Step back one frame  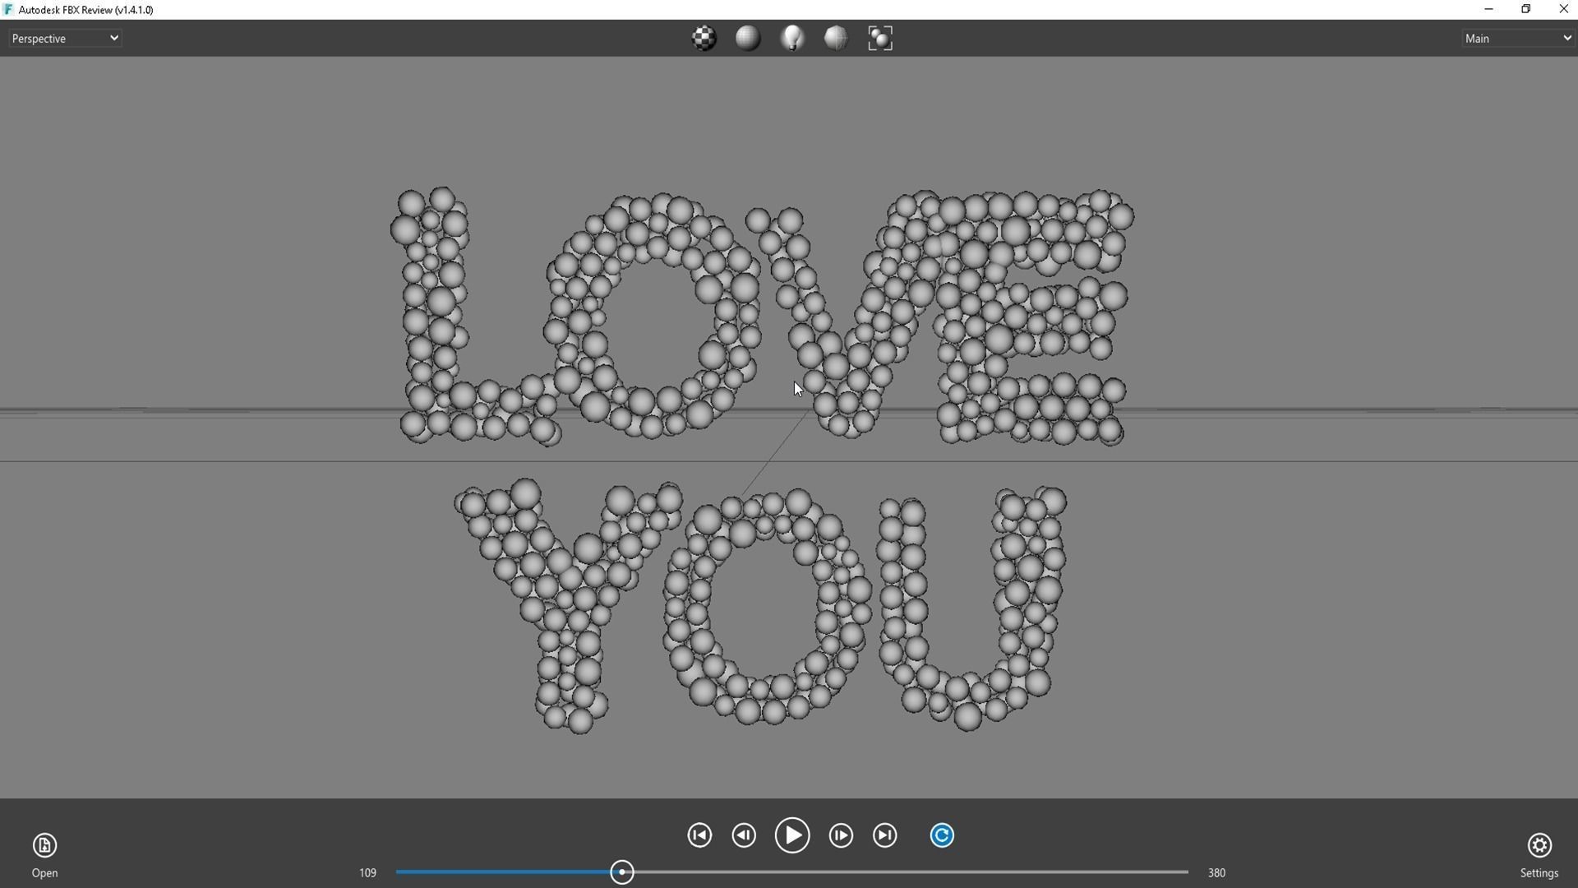point(744,835)
